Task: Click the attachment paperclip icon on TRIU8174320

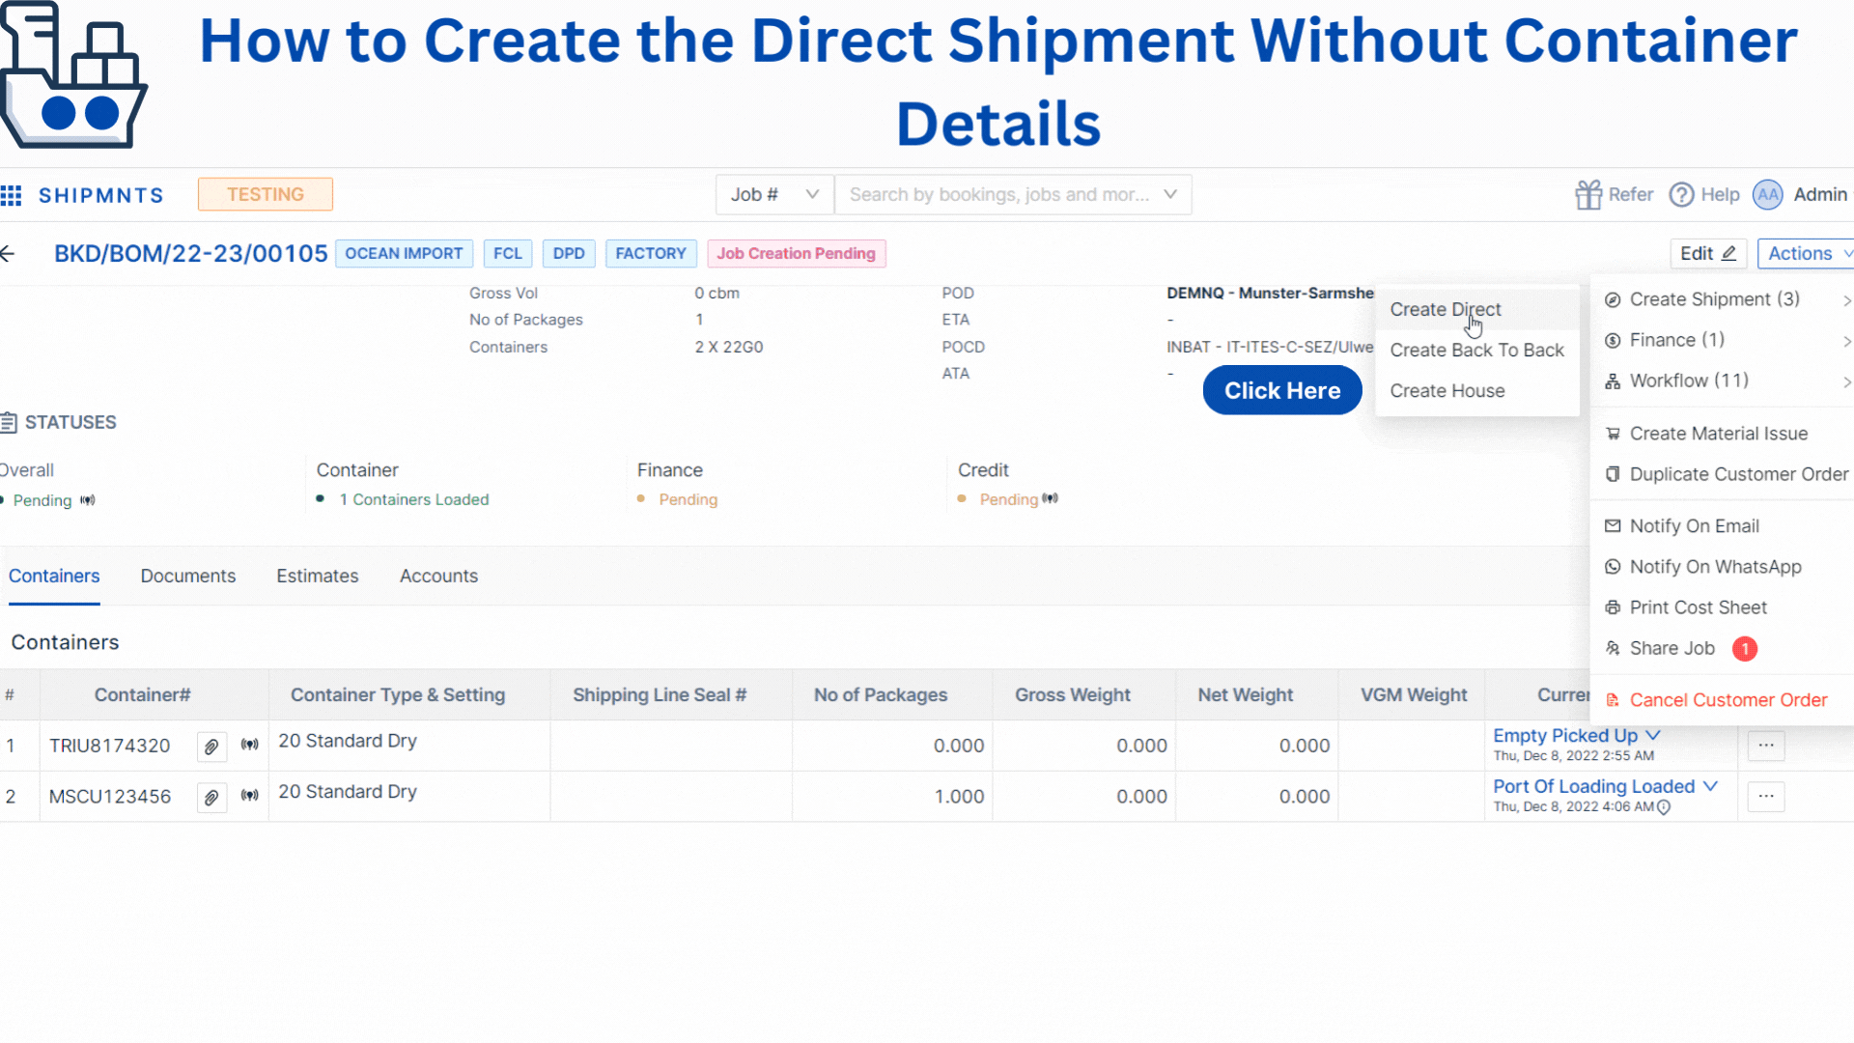Action: [x=211, y=745]
